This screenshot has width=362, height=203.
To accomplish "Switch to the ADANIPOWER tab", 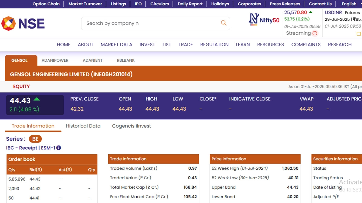I will (x=55, y=60).
